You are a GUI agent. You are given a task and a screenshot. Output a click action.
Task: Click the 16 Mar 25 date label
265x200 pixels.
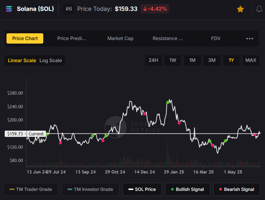[x=203, y=172]
